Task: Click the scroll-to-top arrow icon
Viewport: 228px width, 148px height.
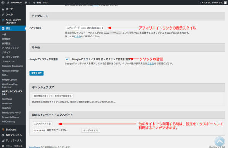Action: (x=220, y=142)
